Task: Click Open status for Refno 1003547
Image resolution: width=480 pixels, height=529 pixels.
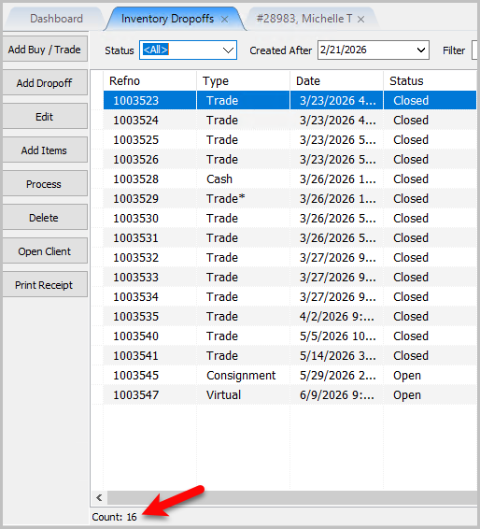Action: (x=431, y=394)
